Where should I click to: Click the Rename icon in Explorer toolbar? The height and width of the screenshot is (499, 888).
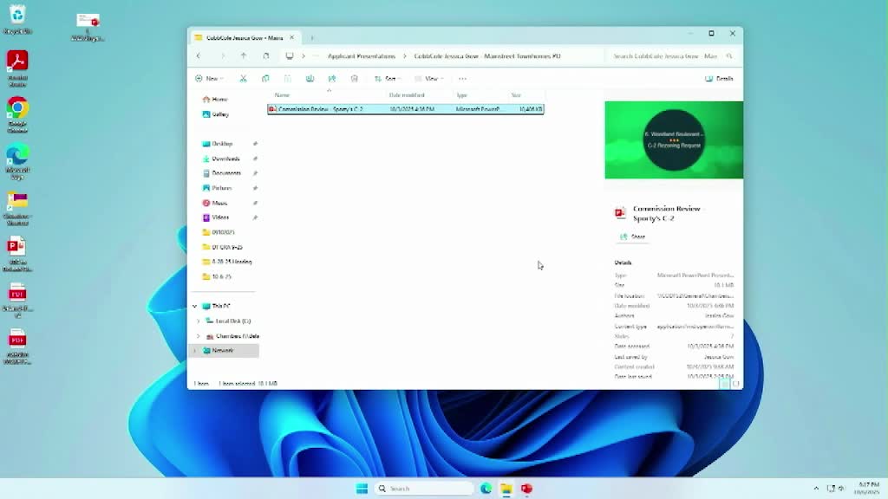pos(310,79)
